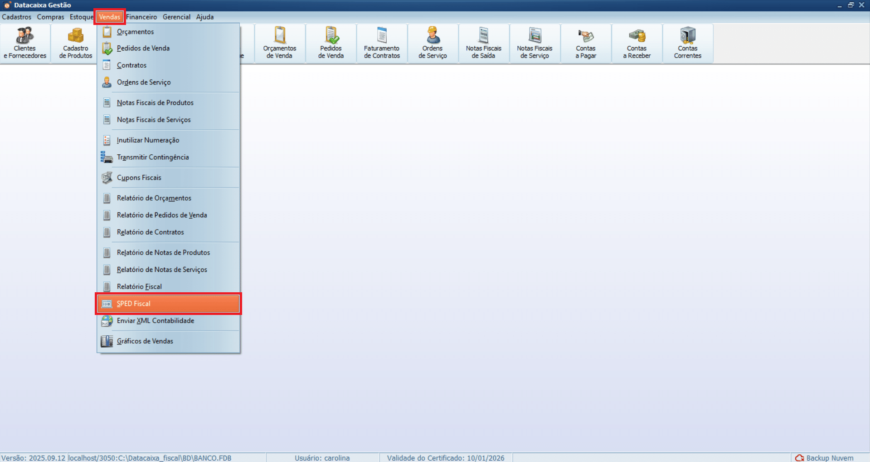Open Contas Correntes toolbar icon
Viewport: 870px width, 462px height.
[x=687, y=43]
